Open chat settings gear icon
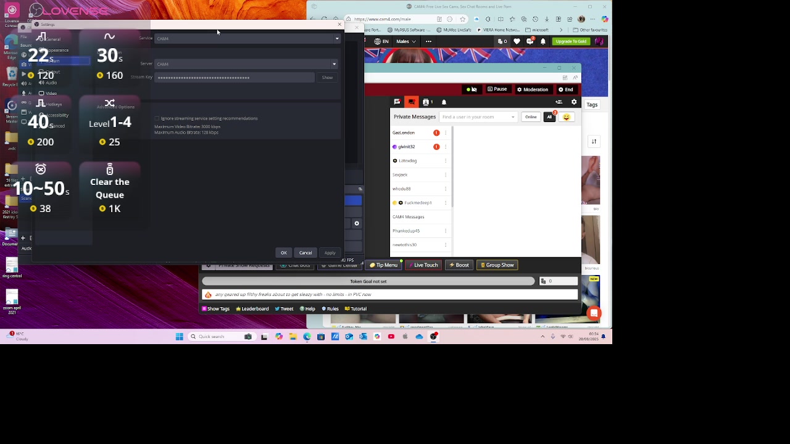790x444 pixels. click(574, 102)
